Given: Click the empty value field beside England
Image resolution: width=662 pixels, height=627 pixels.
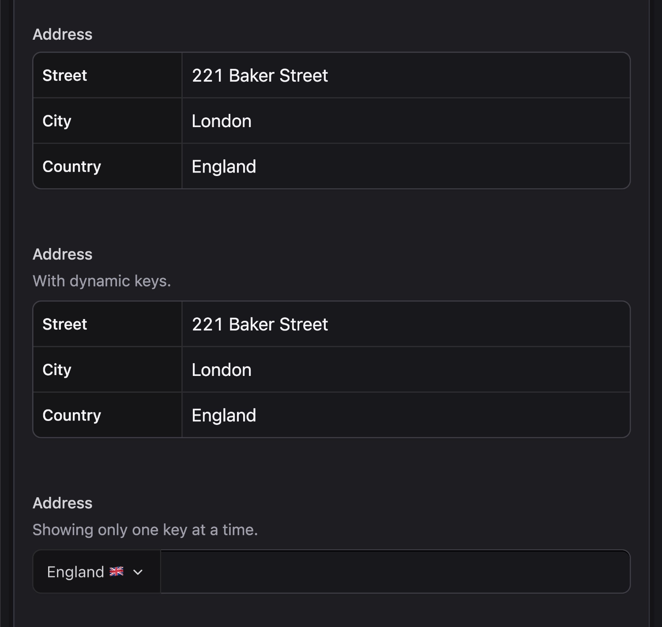Looking at the screenshot, I should pos(395,571).
